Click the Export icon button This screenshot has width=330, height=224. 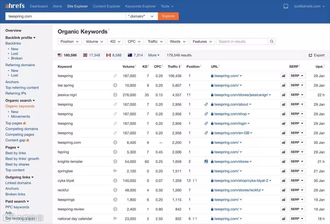coord(316,55)
